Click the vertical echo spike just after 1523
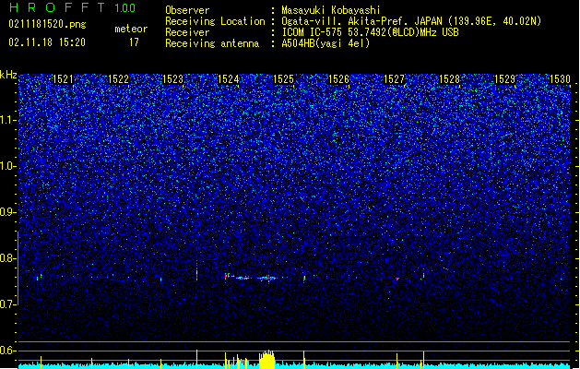This screenshot has height=369, width=580. pos(196,271)
